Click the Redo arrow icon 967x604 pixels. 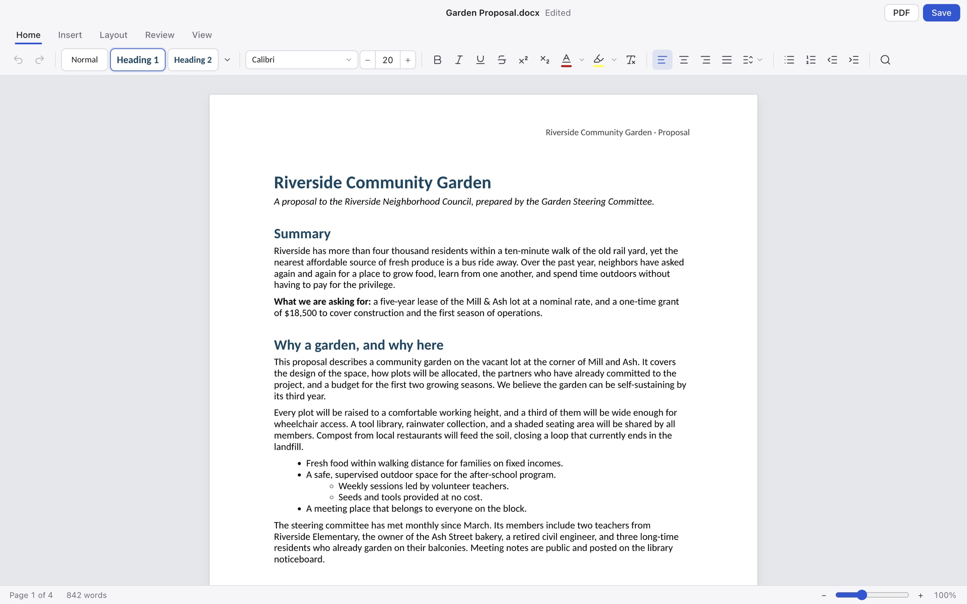tap(39, 60)
